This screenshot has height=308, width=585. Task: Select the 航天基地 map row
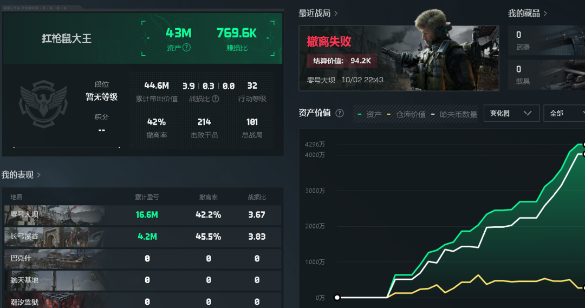click(x=142, y=280)
